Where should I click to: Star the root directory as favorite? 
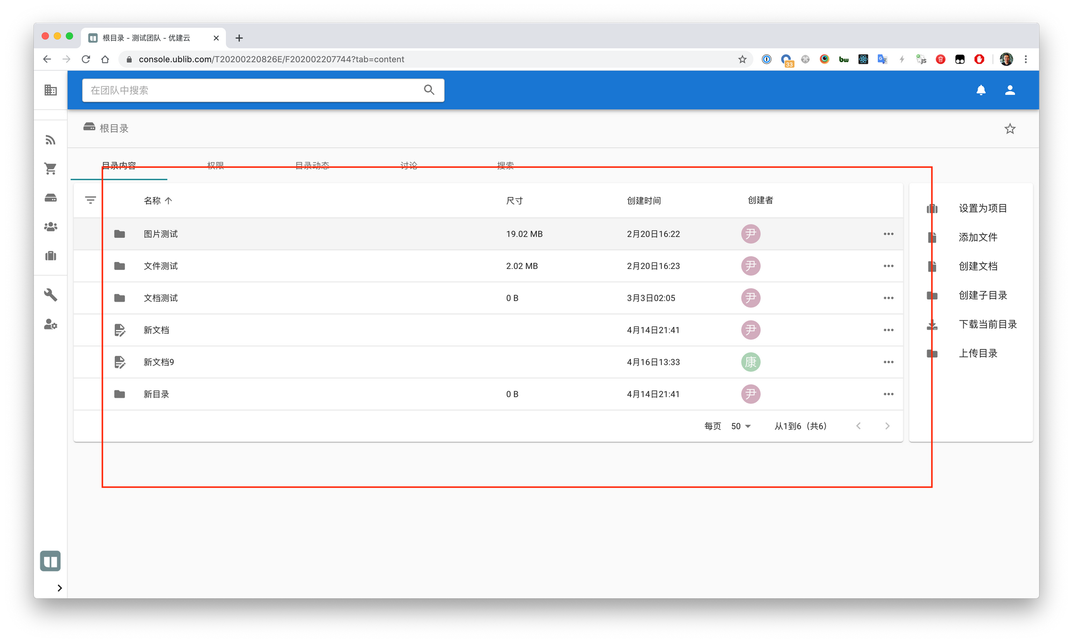click(x=1010, y=129)
